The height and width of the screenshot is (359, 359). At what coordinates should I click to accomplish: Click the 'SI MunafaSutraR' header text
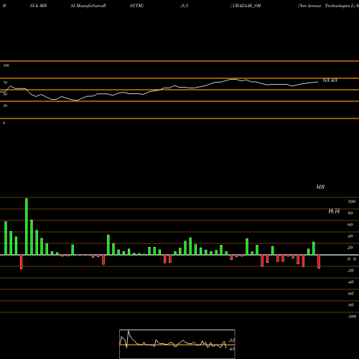tap(88, 6)
